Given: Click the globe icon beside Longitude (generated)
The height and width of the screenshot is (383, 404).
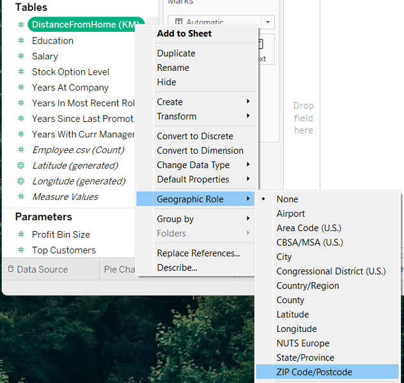Looking at the screenshot, I should coord(20,181).
